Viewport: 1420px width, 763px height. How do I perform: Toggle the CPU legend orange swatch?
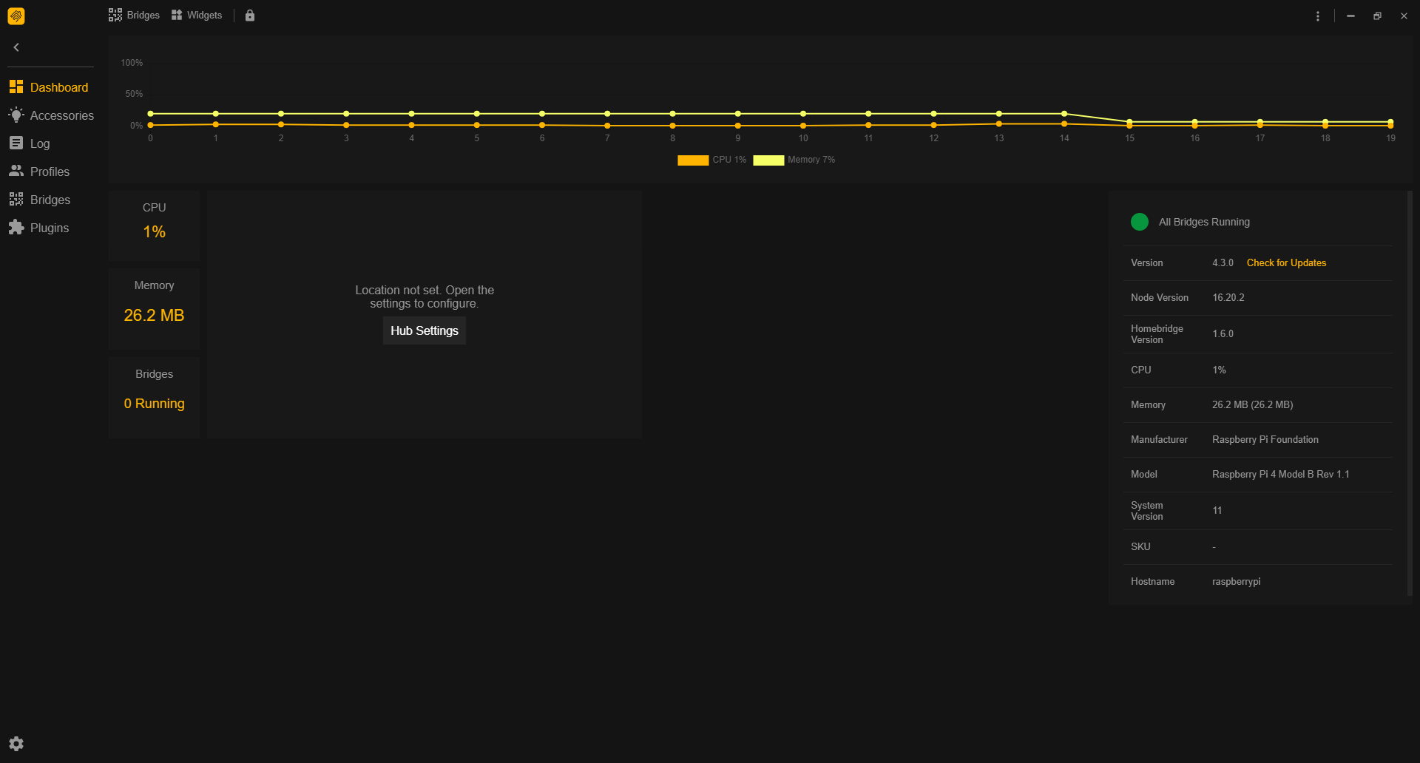[693, 160]
